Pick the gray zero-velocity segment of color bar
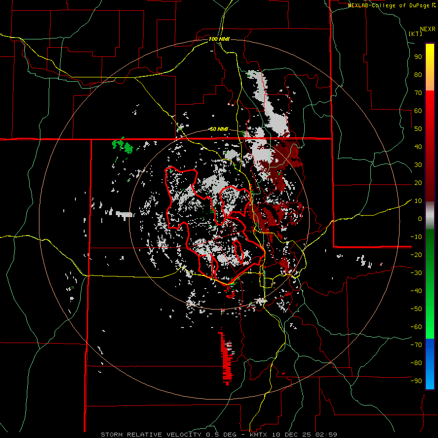This screenshot has width=438, height=438. point(430,216)
